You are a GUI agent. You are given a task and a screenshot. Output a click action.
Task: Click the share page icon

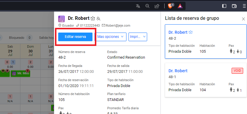tap(157, 6)
